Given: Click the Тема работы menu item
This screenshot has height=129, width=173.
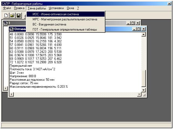Looking at the screenshot, I should pos(37,8).
